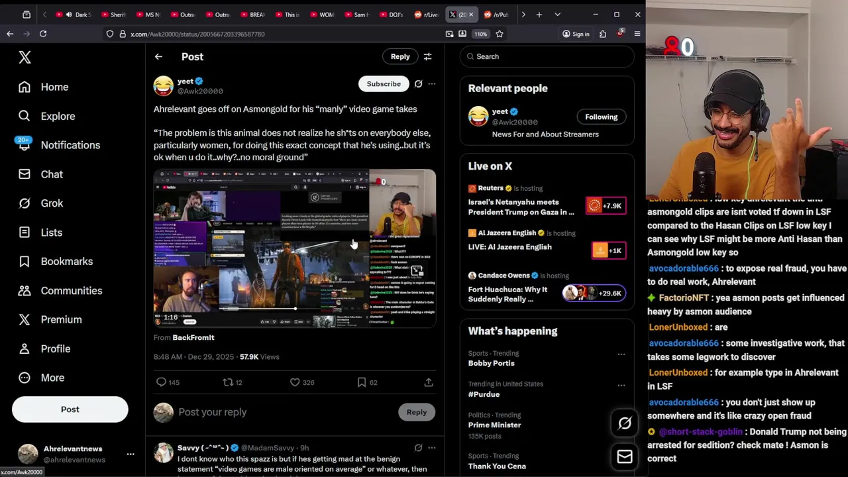
Task: Open Candace Owens Fort Huachuca live
Action: coord(547,288)
